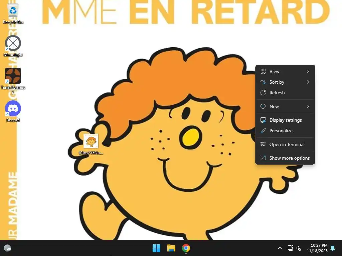The height and width of the screenshot is (256, 342).
Task: Click the terminal icon beside Open in Terminal
Action: tap(263, 145)
